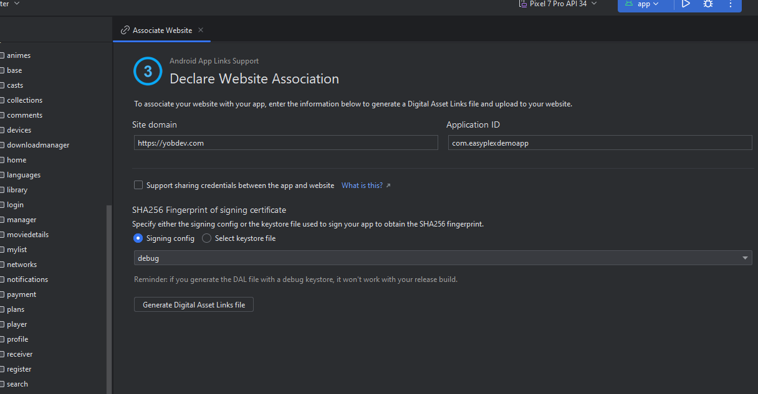The height and width of the screenshot is (394, 758).
Task: Click the Pixel 7 Pro device icon
Action: point(522,4)
